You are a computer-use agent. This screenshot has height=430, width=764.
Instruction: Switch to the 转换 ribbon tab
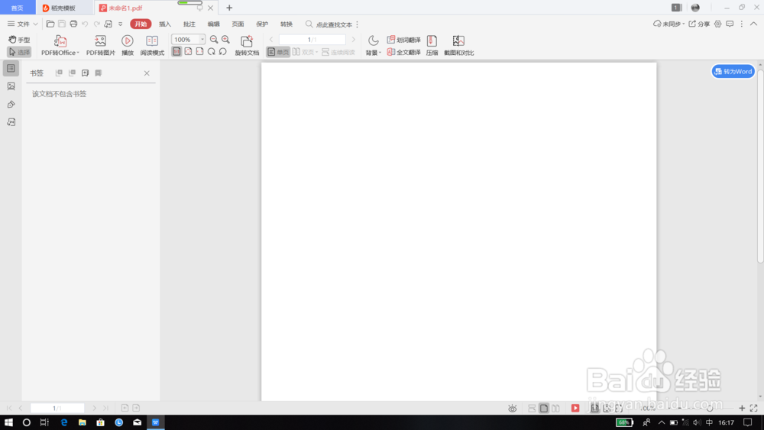point(286,24)
